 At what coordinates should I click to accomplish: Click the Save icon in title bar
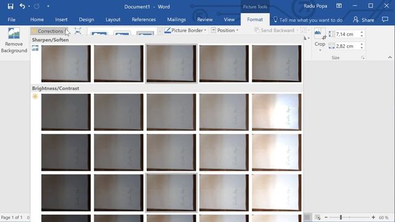tap(10, 6)
